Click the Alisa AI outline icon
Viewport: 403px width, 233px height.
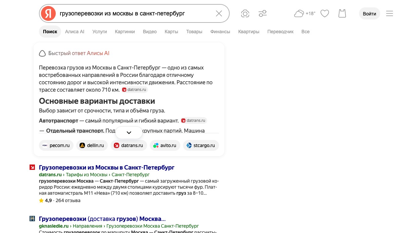coord(42,53)
